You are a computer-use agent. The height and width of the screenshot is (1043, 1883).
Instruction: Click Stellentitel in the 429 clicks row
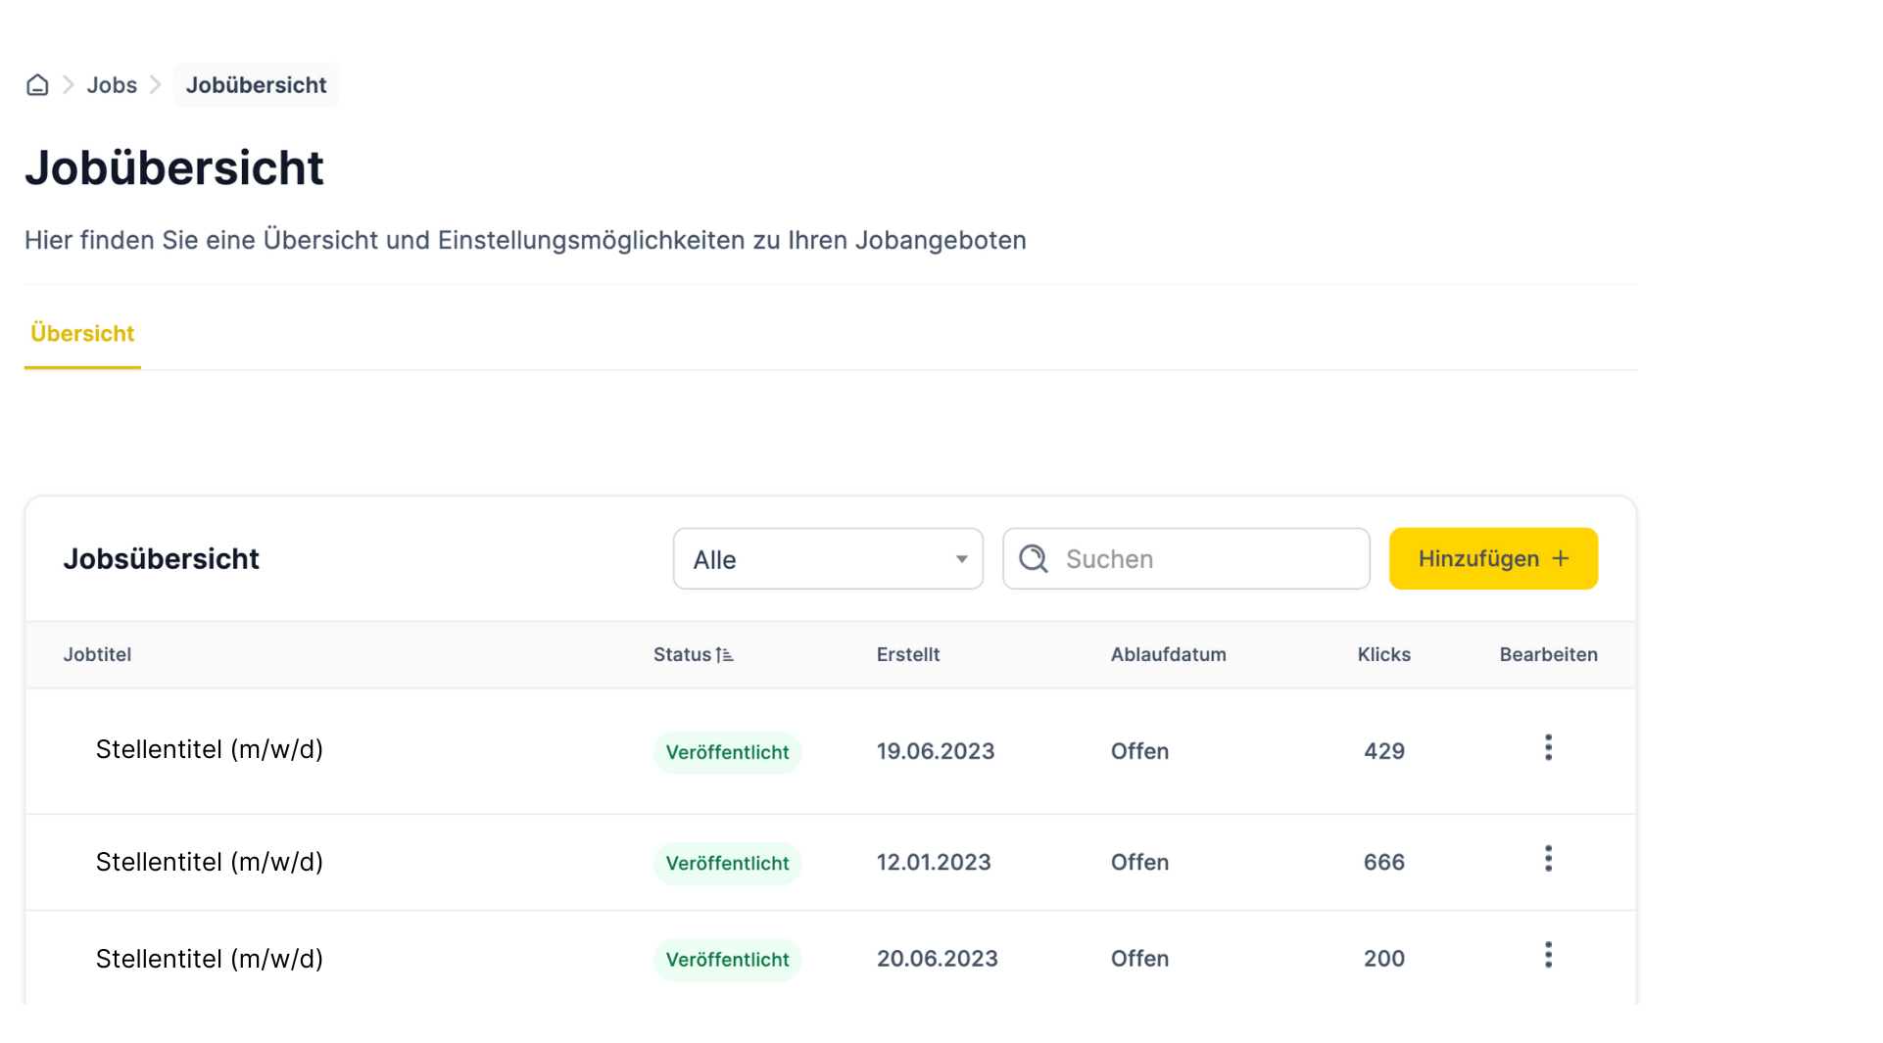pos(210,750)
